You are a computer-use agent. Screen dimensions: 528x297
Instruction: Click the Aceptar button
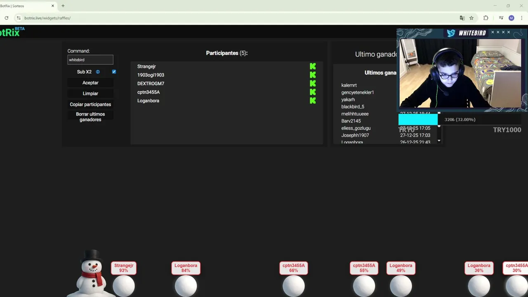[x=90, y=83]
